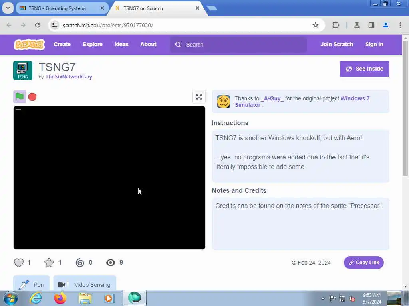Open the Extensions puzzle icon
The image size is (409, 306).
pos(336,25)
